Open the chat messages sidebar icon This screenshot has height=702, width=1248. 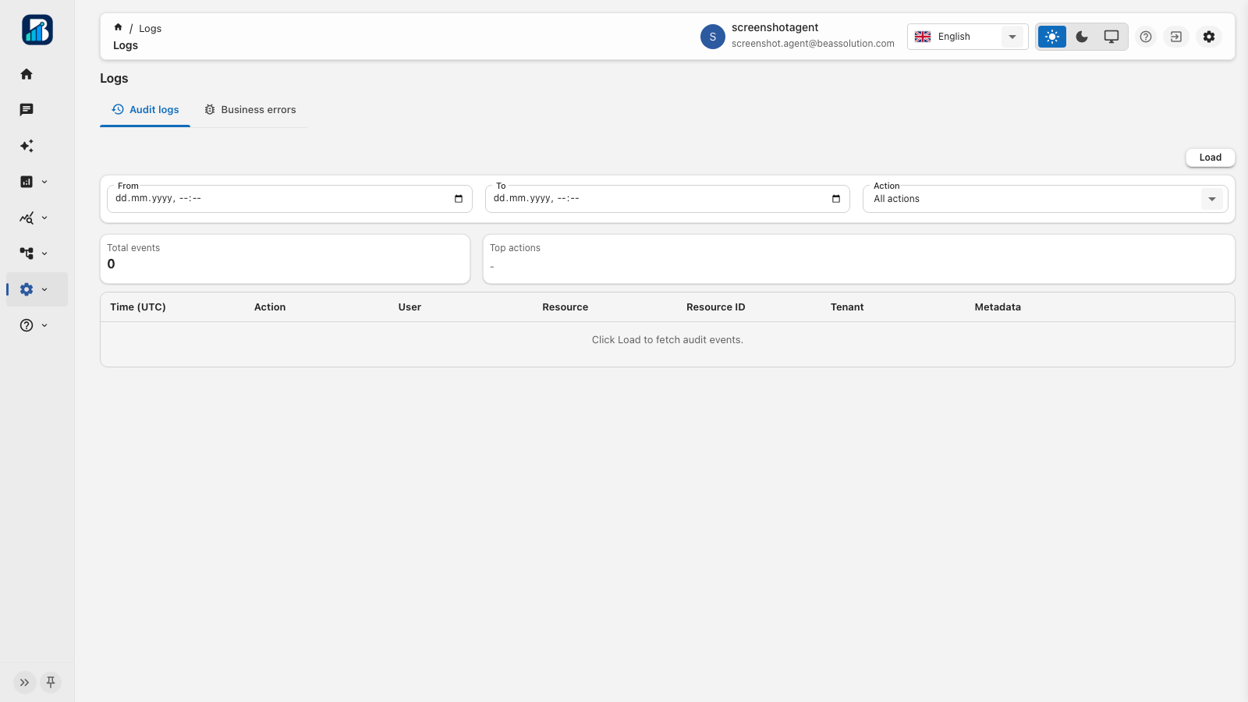[x=27, y=110]
